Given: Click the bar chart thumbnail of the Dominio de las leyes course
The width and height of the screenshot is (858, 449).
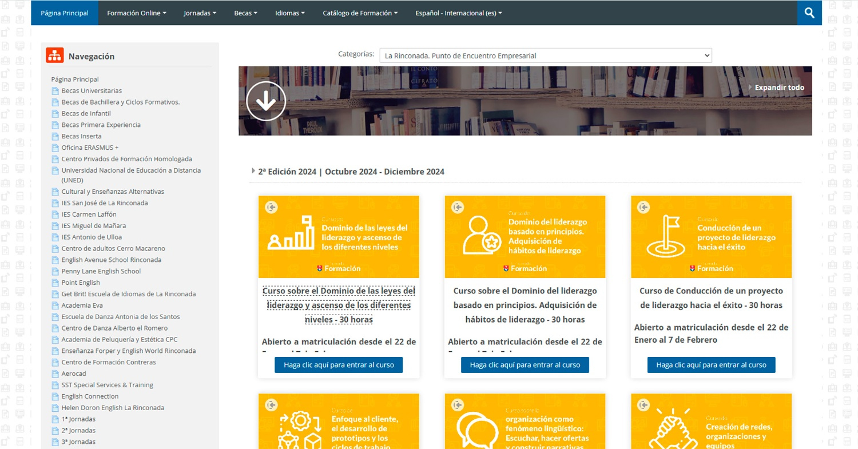Looking at the screenshot, I should pos(291,233).
